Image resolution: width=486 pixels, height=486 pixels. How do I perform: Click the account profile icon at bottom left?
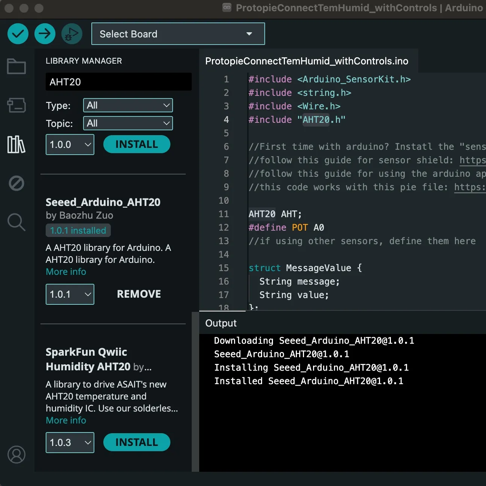[16, 455]
